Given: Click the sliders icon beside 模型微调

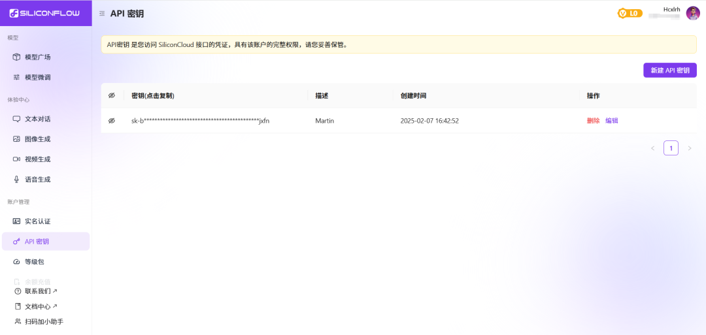Looking at the screenshot, I should tap(16, 77).
